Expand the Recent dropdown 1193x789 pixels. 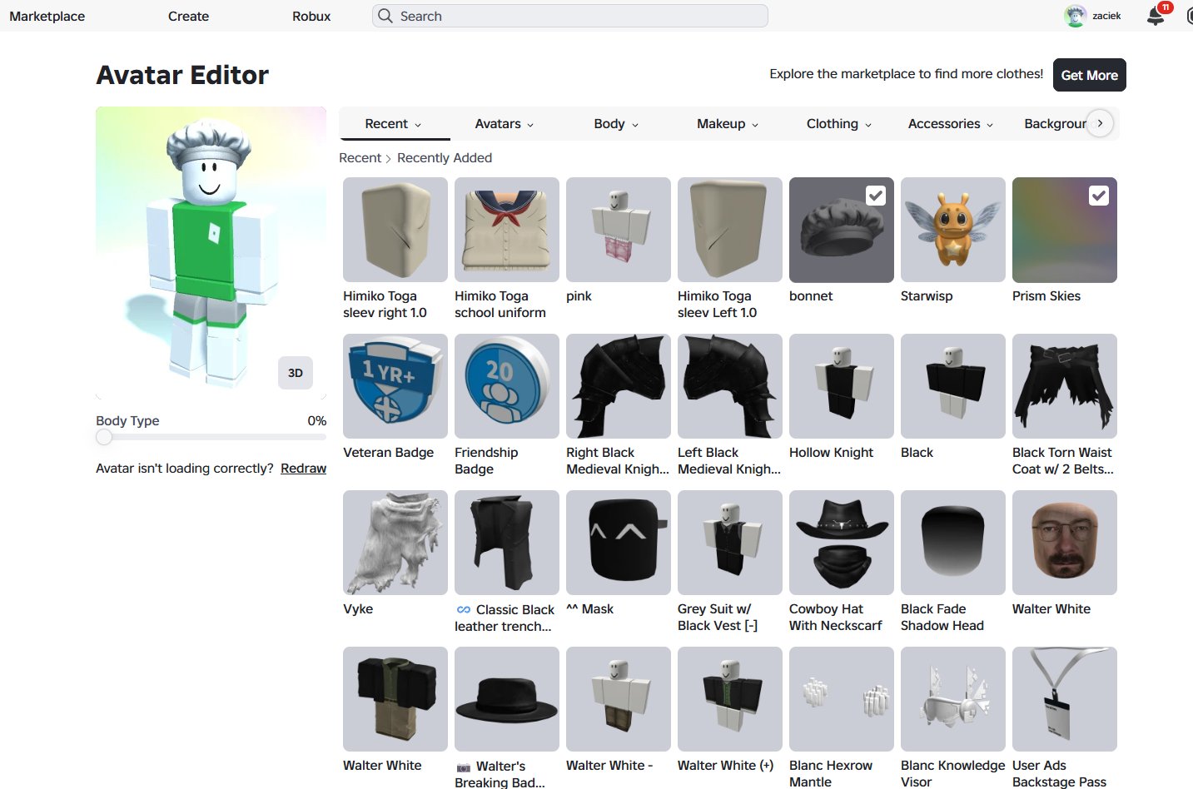click(394, 124)
